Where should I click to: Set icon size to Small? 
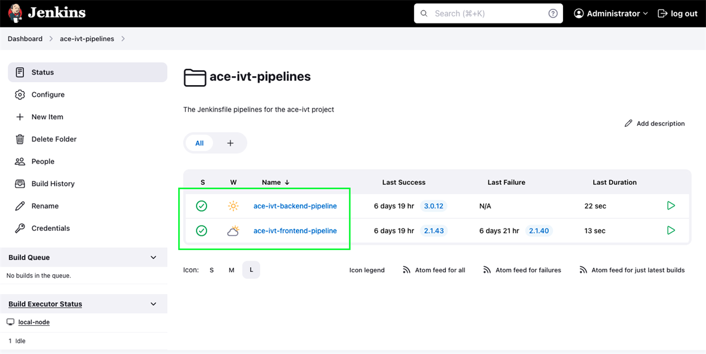coord(212,269)
